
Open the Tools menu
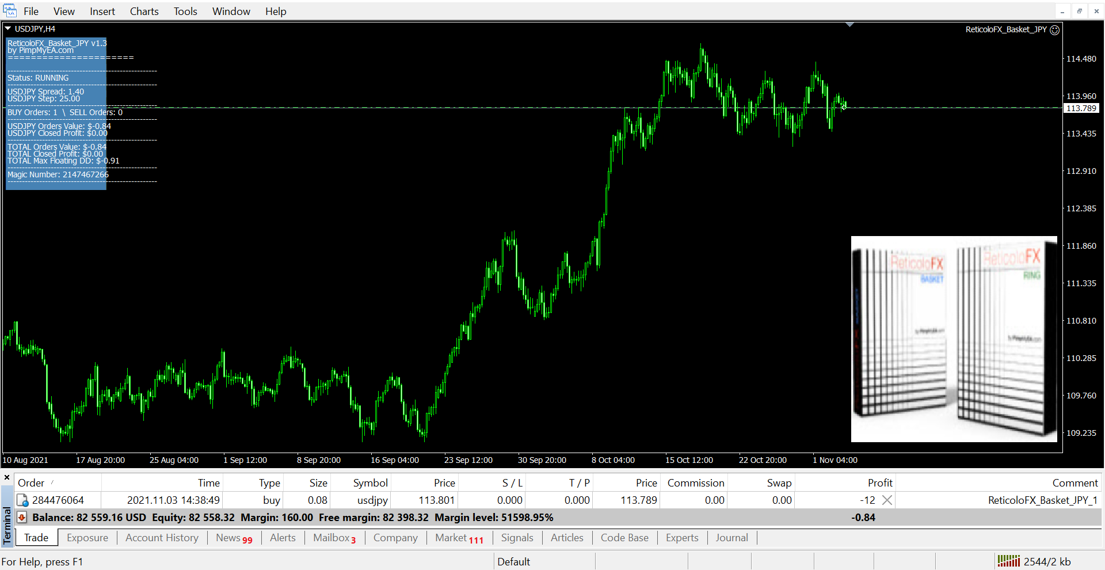pyautogui.click(x=185, y=12)
